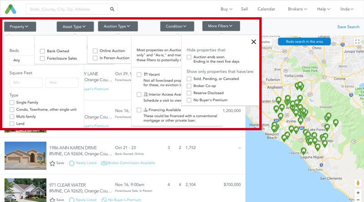Zoom in on the map
The image size is (364, 202).
[x=358, y=192]
